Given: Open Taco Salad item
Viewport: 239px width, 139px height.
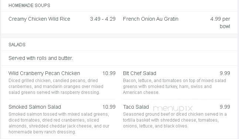Looking at the screenshot, I should pos(136,107).
